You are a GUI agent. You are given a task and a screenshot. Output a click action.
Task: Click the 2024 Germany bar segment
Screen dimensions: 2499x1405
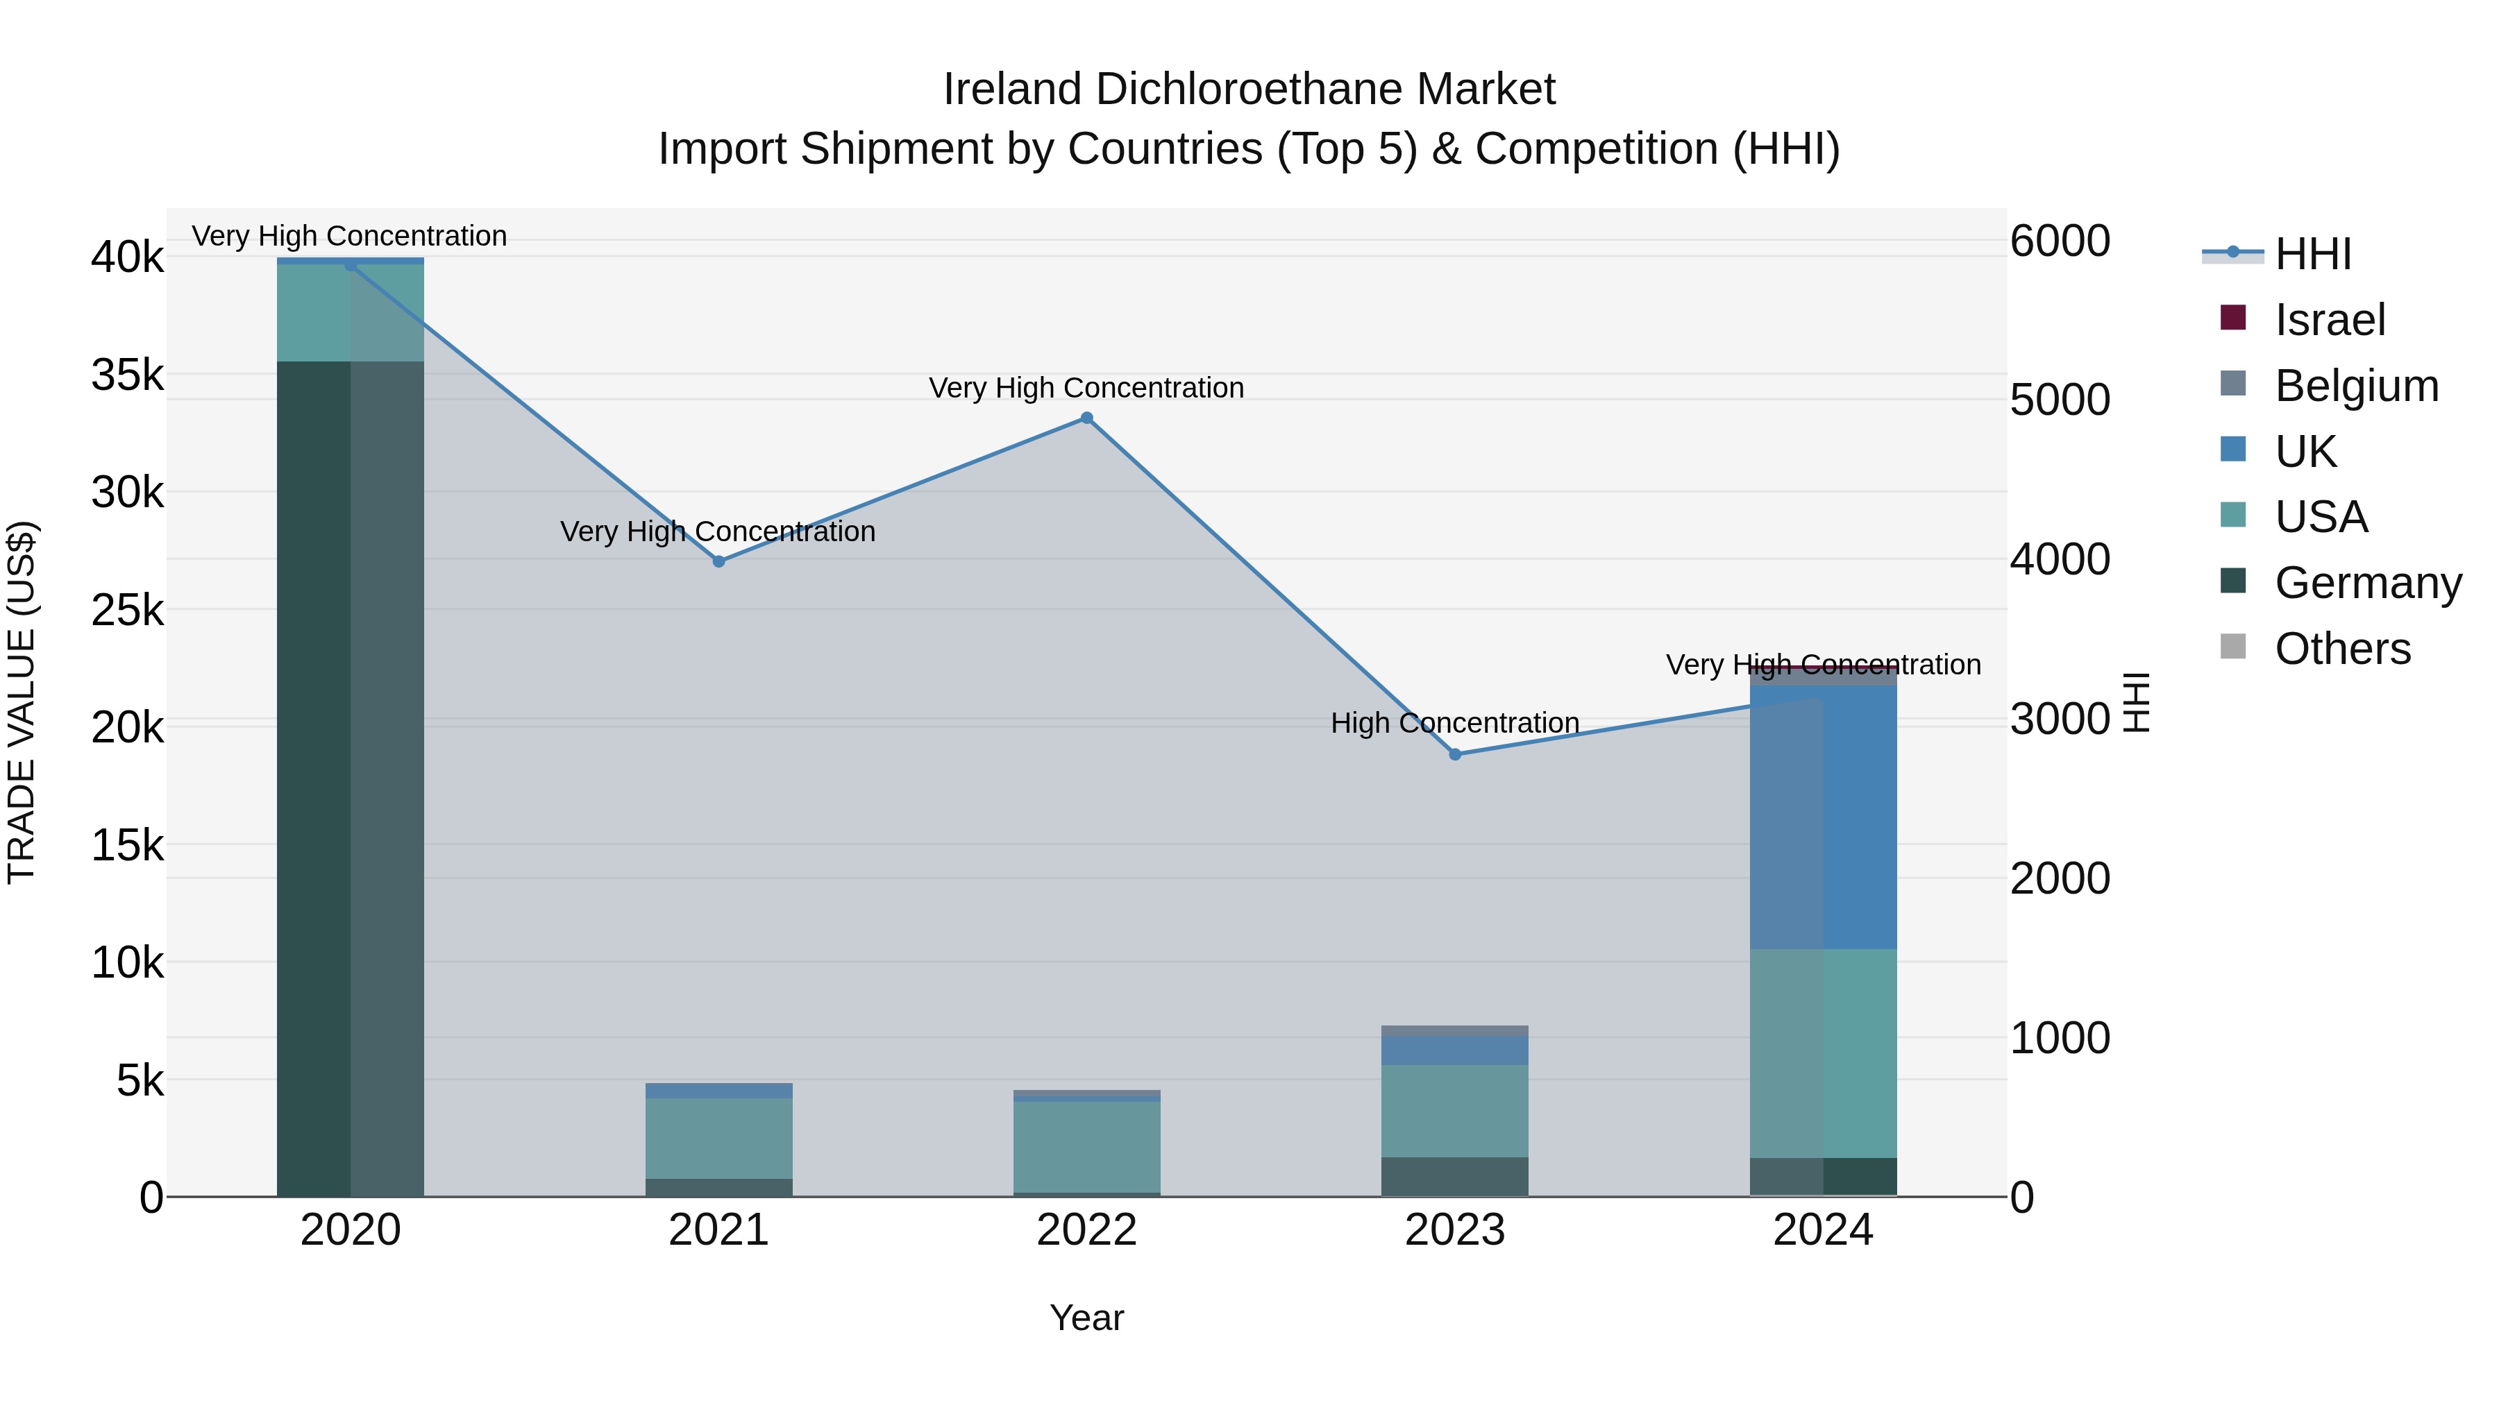1824,1177
